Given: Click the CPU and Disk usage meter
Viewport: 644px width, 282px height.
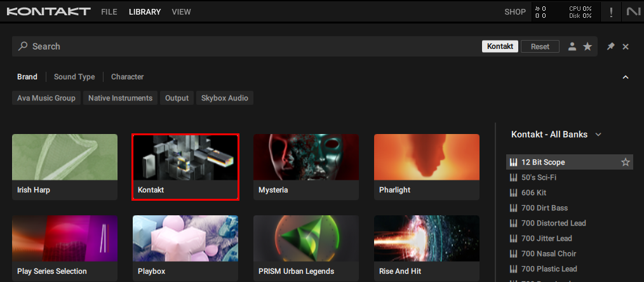Looking at the screenshot, I should [580, 12].
